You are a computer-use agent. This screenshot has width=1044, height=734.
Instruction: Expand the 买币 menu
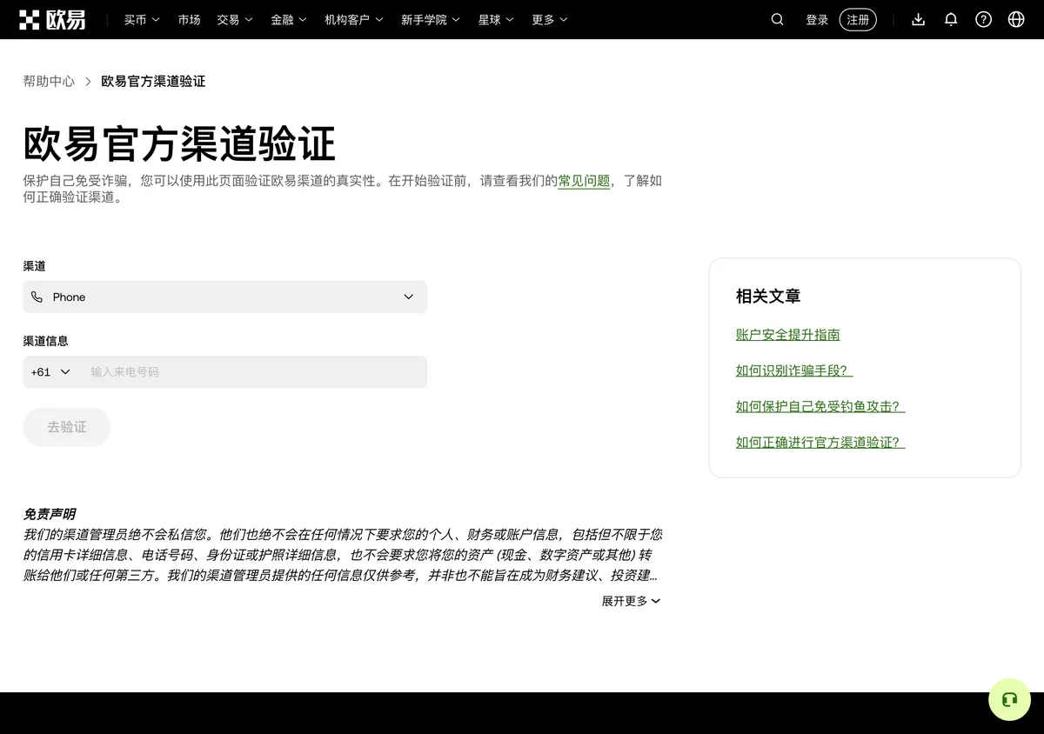point(142,19)
